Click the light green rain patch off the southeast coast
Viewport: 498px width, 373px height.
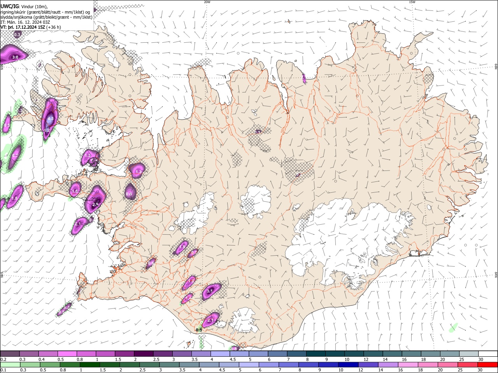pos(453,328)
